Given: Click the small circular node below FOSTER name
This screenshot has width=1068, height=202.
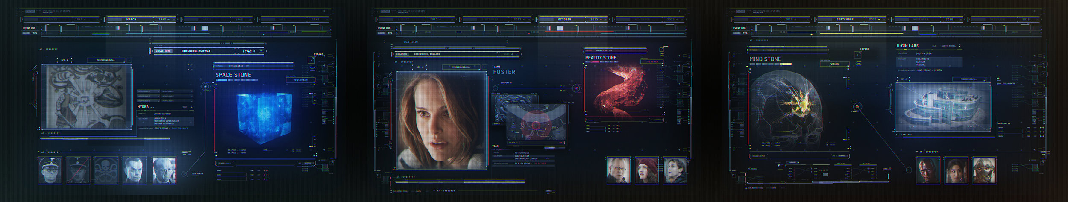Looking at the screenshot, I should [496, 88].
